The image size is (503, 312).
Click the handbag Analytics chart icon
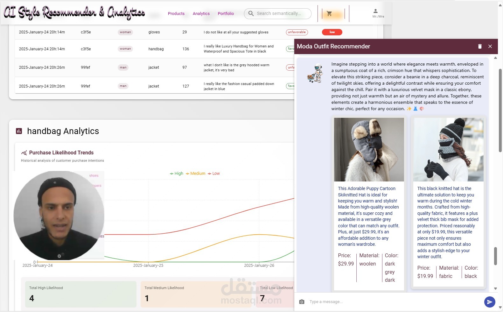19,131
